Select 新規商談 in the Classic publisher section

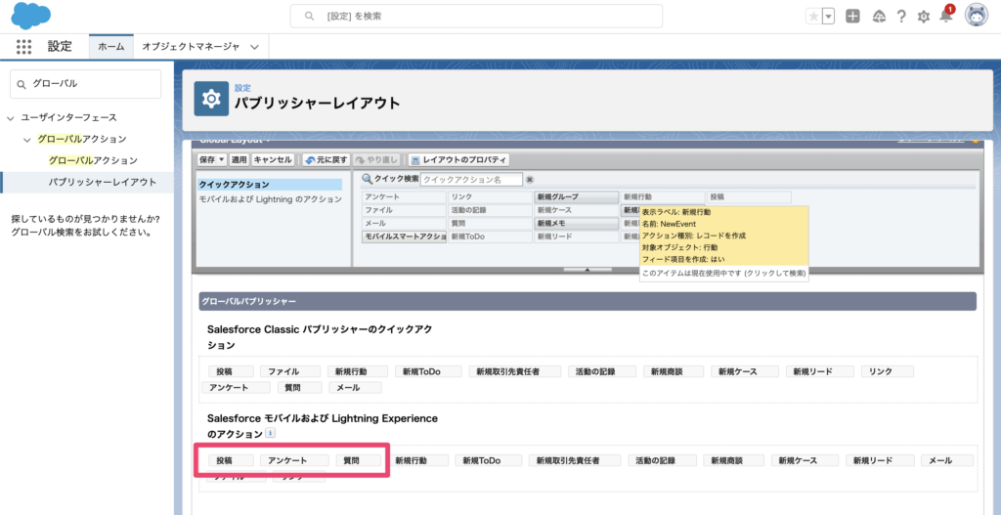674,371
